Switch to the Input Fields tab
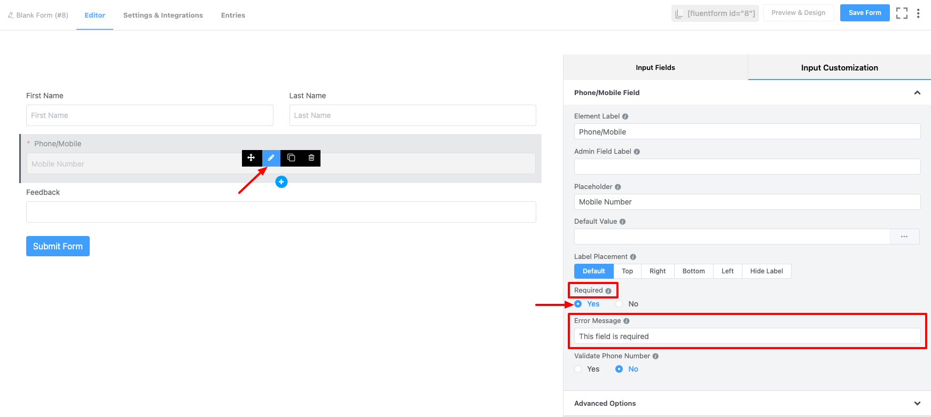931x417 pixels. [x=655, y=68]
